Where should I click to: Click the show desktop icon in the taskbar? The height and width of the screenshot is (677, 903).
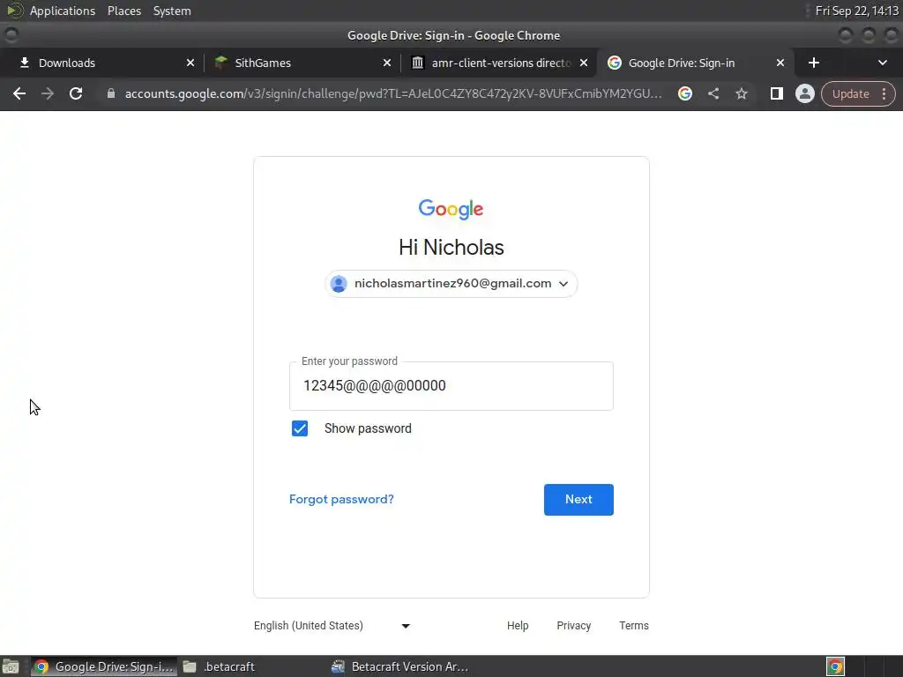[11, 666]
